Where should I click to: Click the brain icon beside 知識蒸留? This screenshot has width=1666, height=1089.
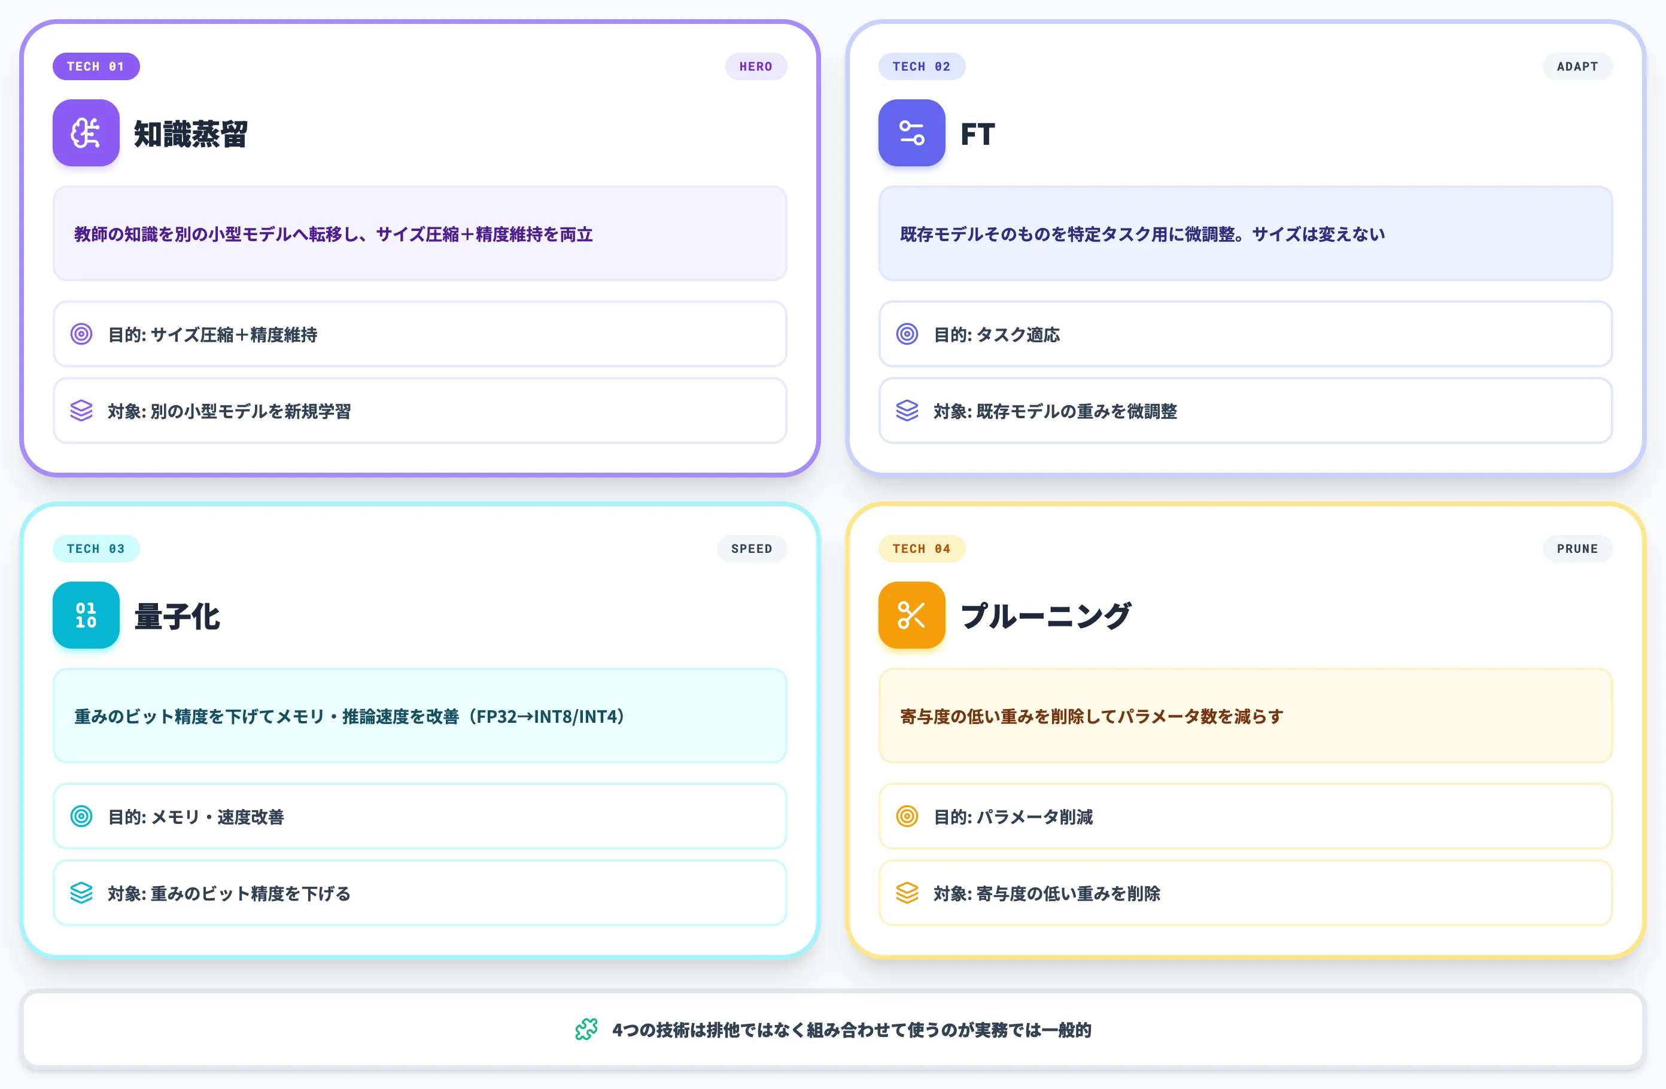[x=86, y=133]
